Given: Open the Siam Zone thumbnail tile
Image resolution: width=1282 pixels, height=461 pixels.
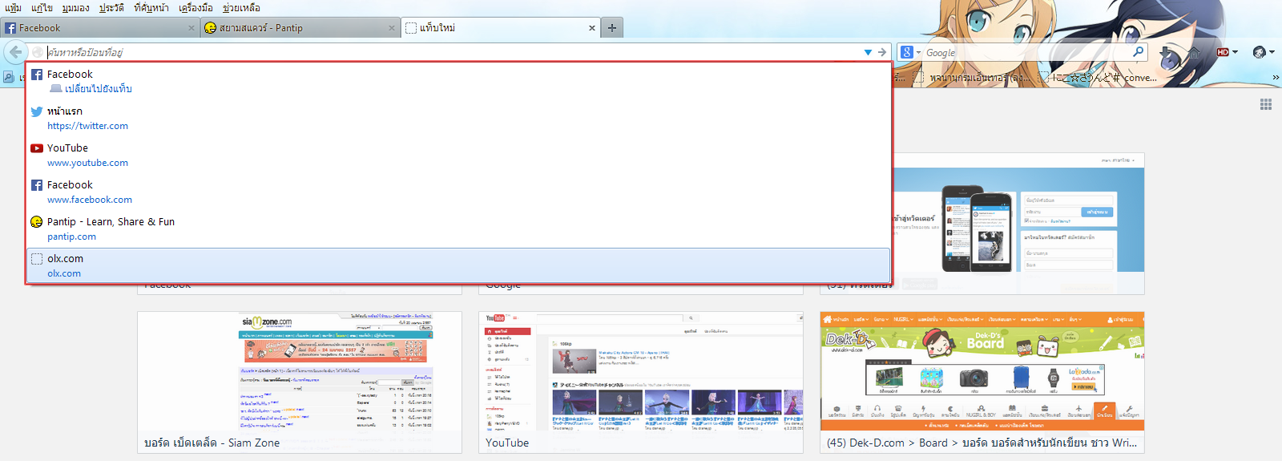Looking at the screenshot, I should tap(300, 382).
